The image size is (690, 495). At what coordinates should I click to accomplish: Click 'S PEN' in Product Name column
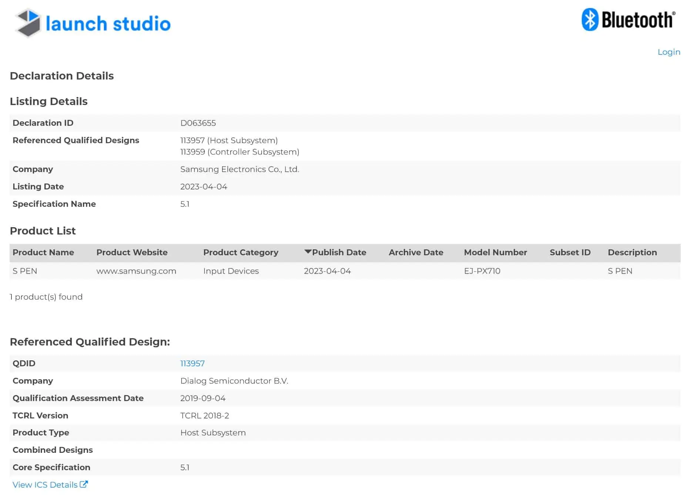[25, 271]
